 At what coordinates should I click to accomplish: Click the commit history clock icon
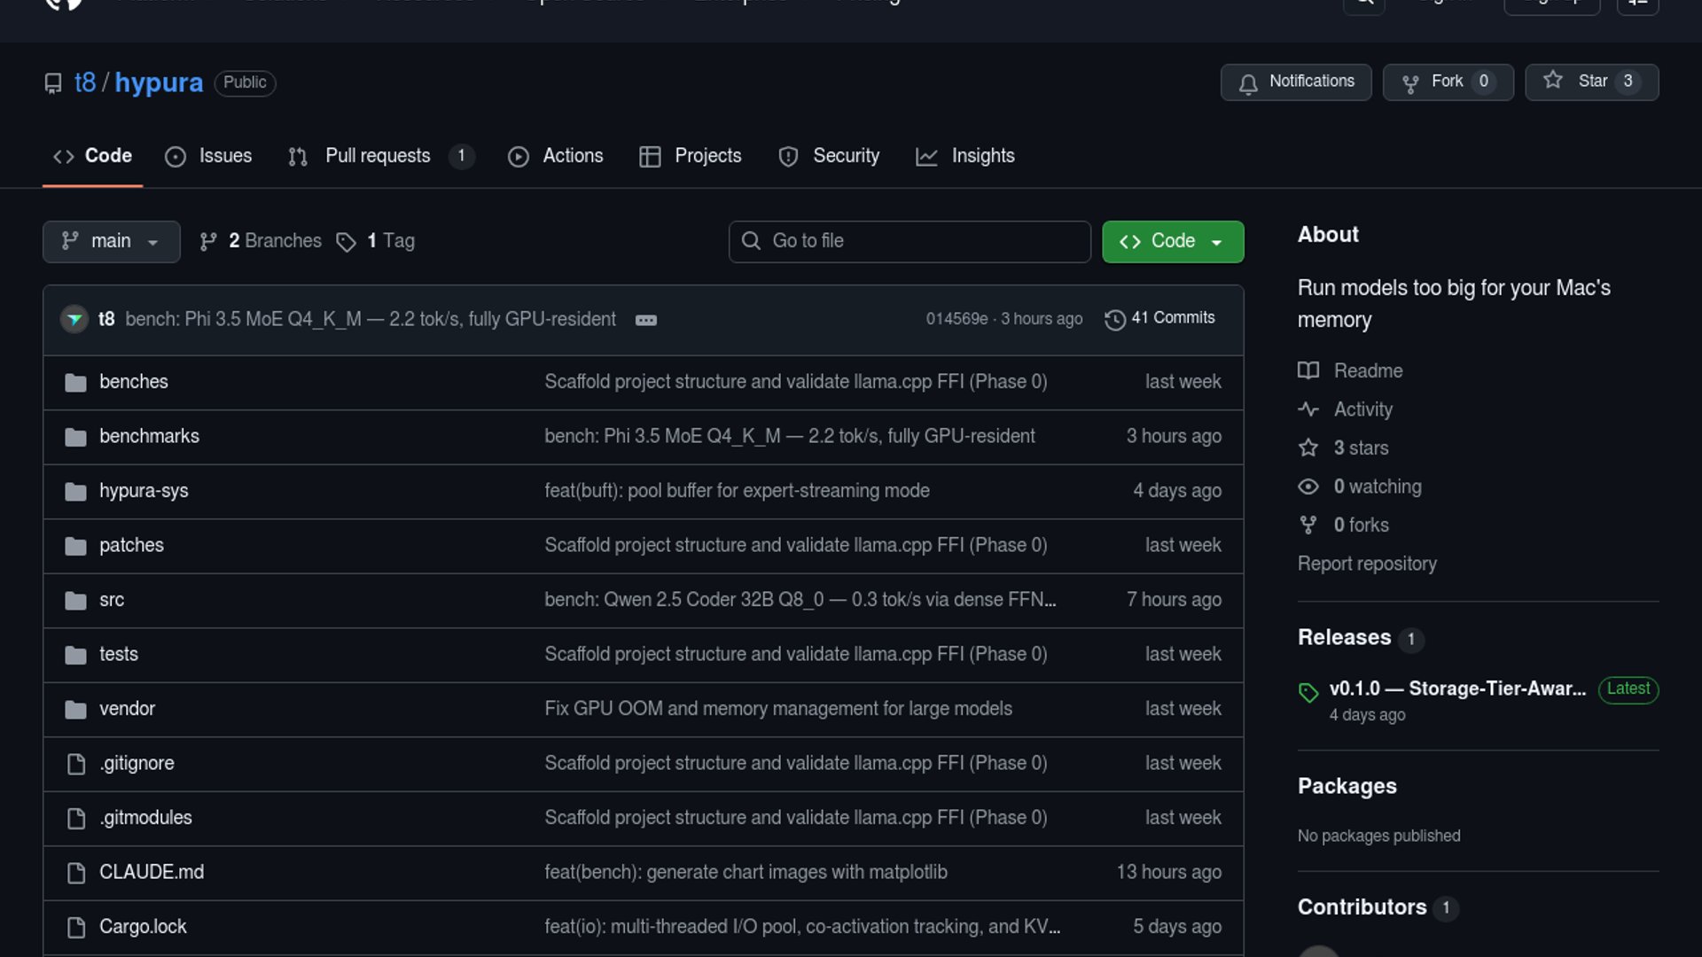click(x=1114, y=319)
